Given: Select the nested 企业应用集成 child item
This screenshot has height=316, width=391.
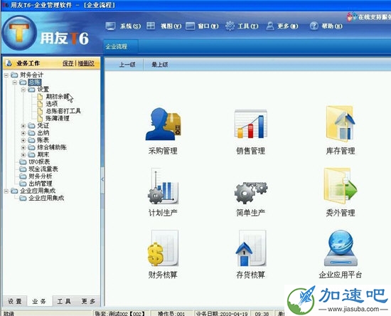Looking at the screenshot, I should pos(46,198).
